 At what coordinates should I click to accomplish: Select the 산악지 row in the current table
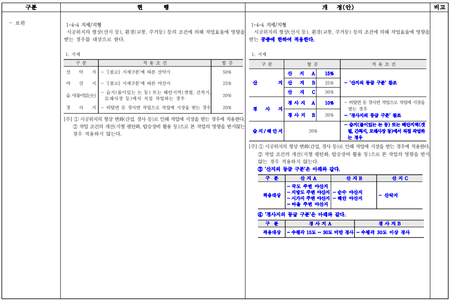coord(80,73)
